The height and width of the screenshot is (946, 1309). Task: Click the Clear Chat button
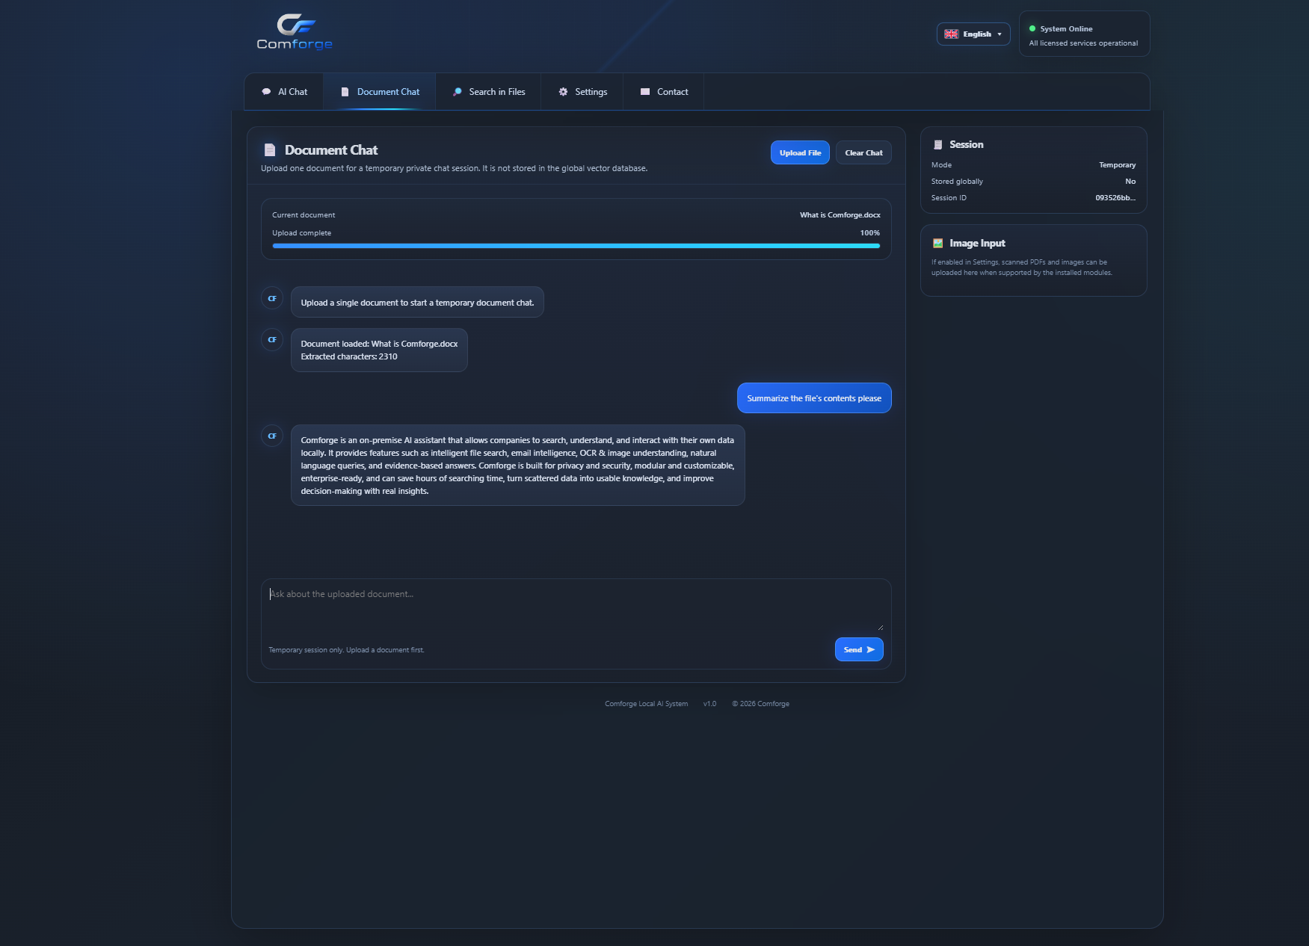tap(863, 152)
